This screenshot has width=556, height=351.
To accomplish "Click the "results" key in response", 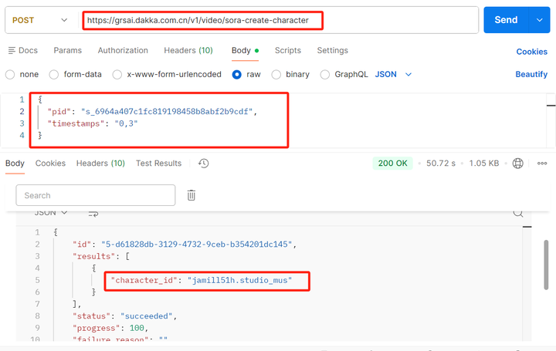I will 94,256.
